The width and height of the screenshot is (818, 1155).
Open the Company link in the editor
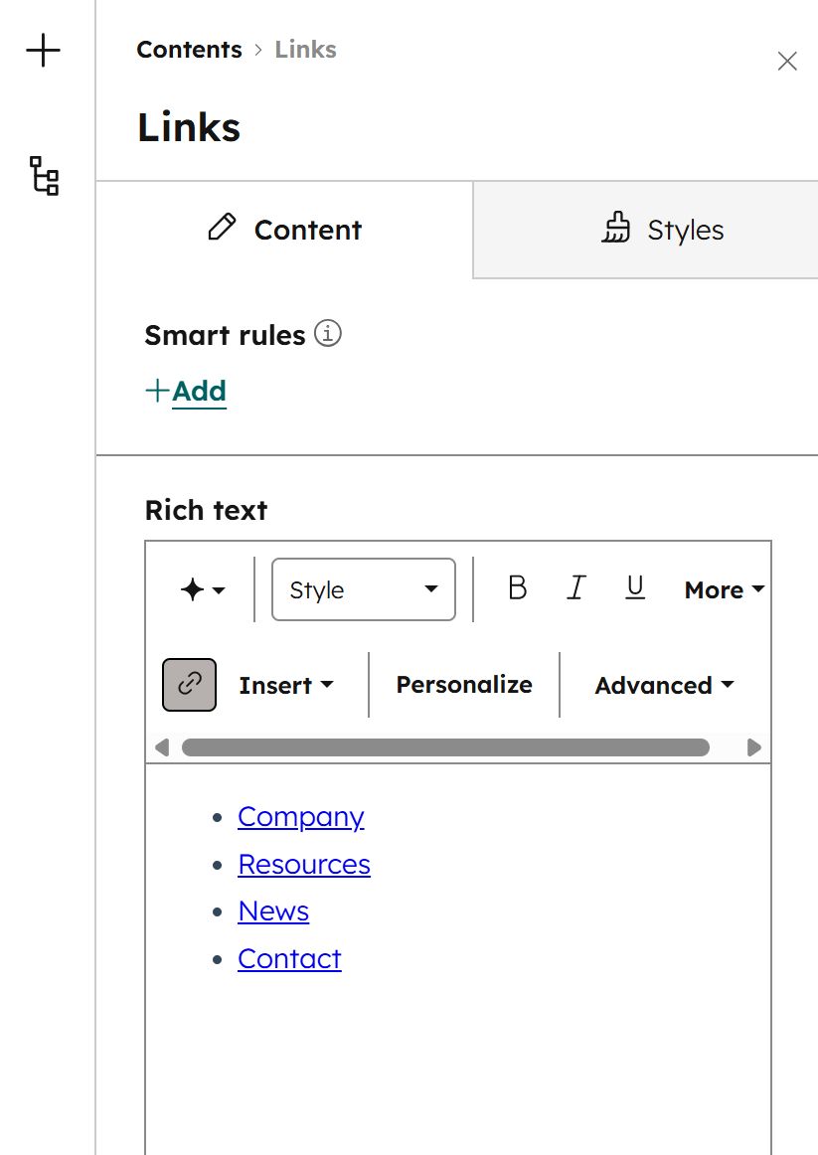300,816
